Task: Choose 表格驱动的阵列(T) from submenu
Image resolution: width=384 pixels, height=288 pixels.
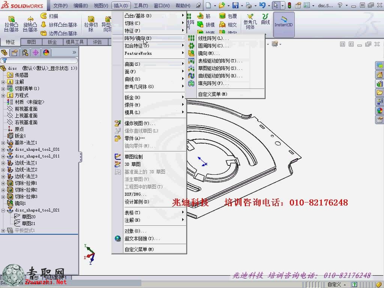Action: point(225,61)
